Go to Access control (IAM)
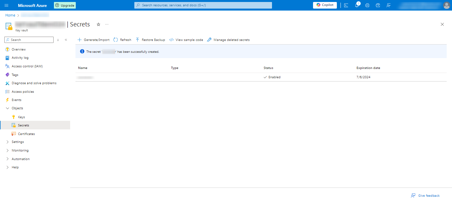 (27, 66)
